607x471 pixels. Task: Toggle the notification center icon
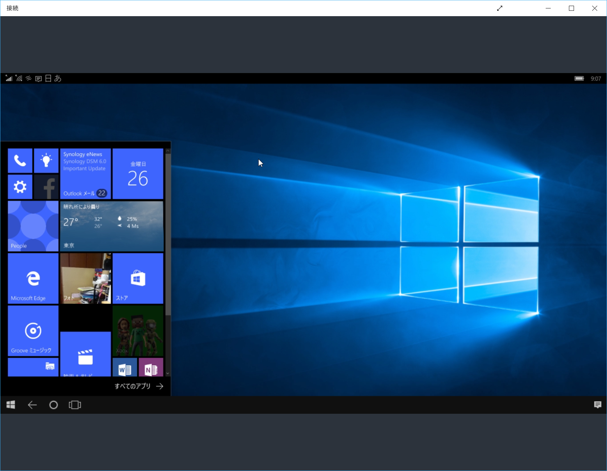[598, 405]
